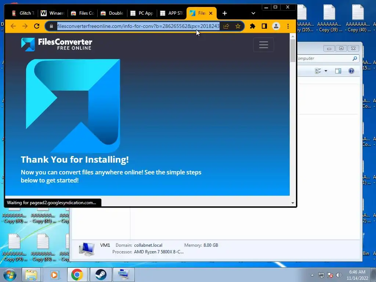376x282 pixels.
Task: Close the active Files tab
Action: [x=211, y=13]
